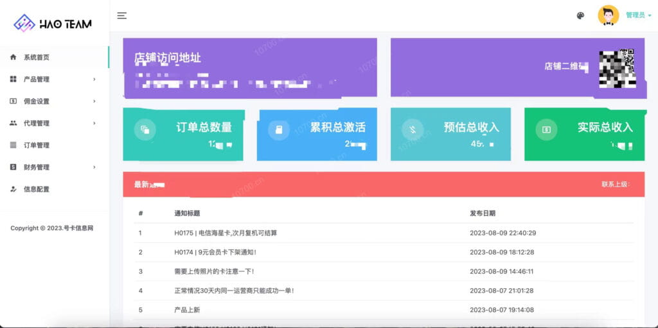
Task: Open notice H0174 9元会员卡下架通知
Action: tap(215, 252)
